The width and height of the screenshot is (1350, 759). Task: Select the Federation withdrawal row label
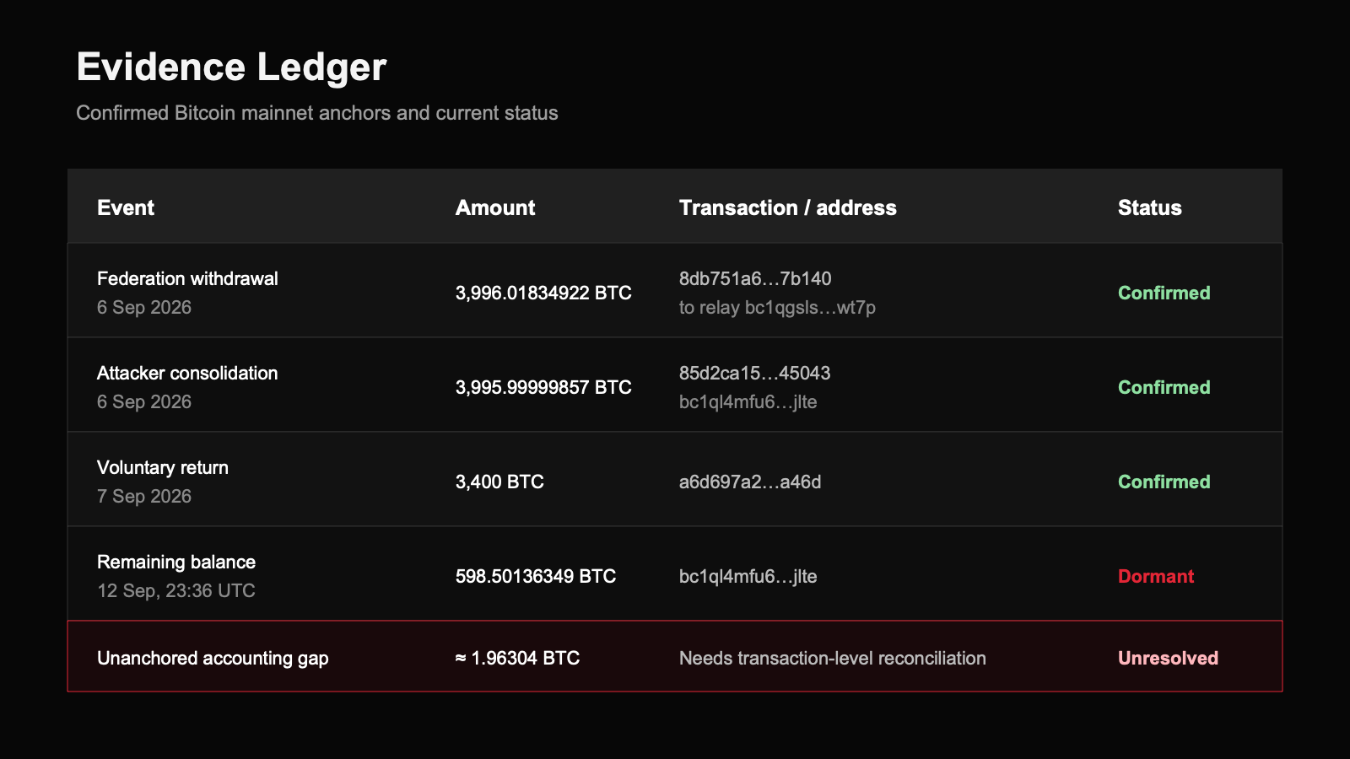coord(187,278)
